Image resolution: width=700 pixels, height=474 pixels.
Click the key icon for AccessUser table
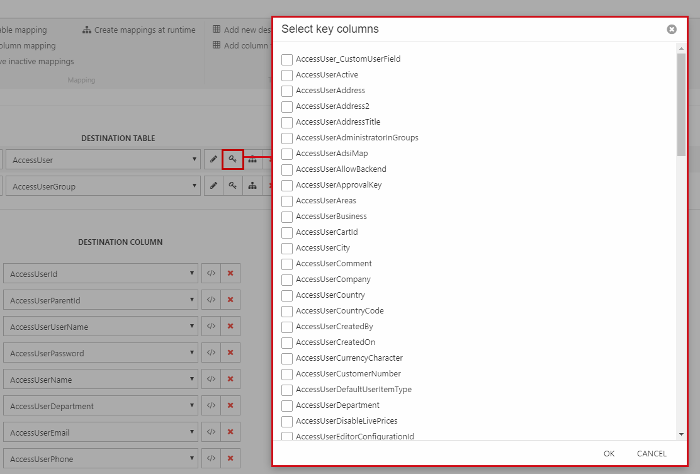point(232,160)
